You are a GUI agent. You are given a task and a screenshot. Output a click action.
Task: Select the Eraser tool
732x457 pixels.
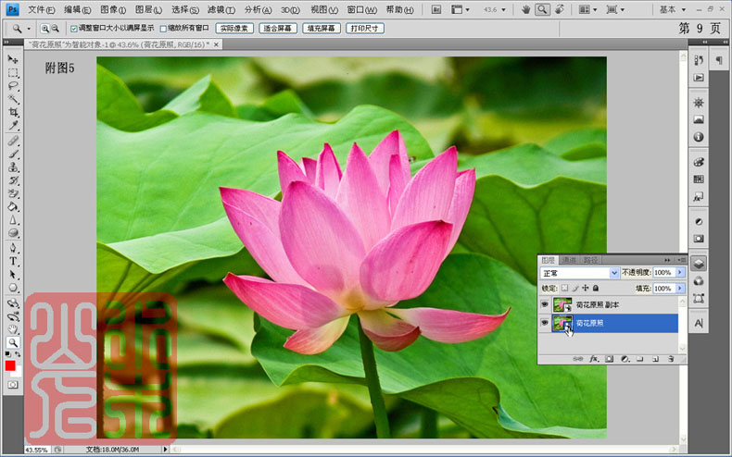13,193
